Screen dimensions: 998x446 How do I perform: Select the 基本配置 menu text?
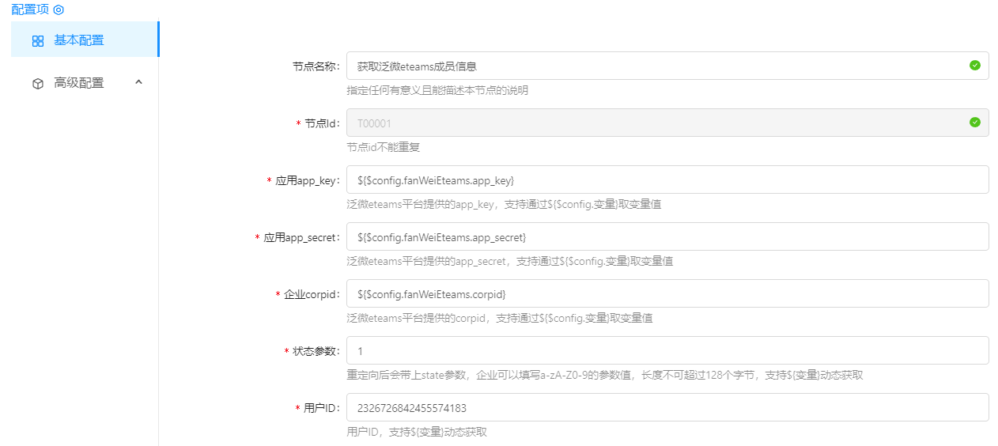click(78, 40)
